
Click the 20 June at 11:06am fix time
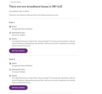pyautogui.click(x=19, y=35)
